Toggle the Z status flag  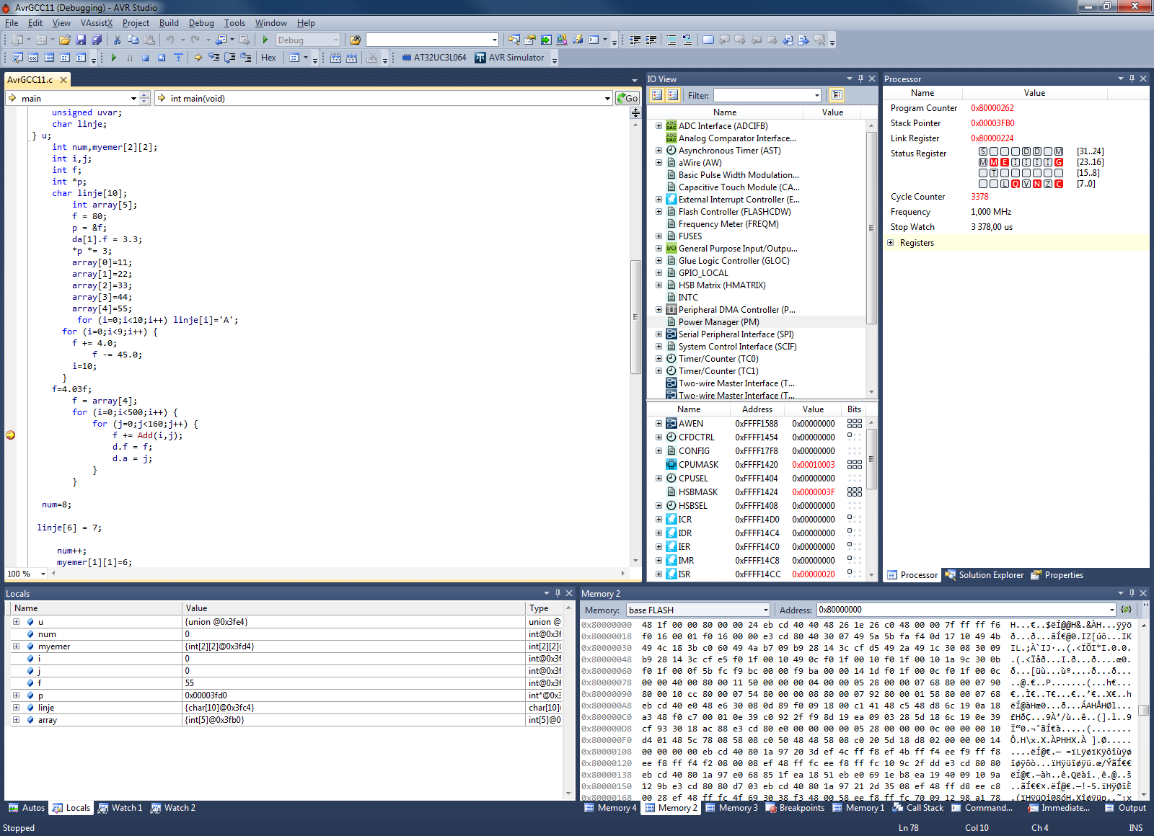[x=1048, y=184]
